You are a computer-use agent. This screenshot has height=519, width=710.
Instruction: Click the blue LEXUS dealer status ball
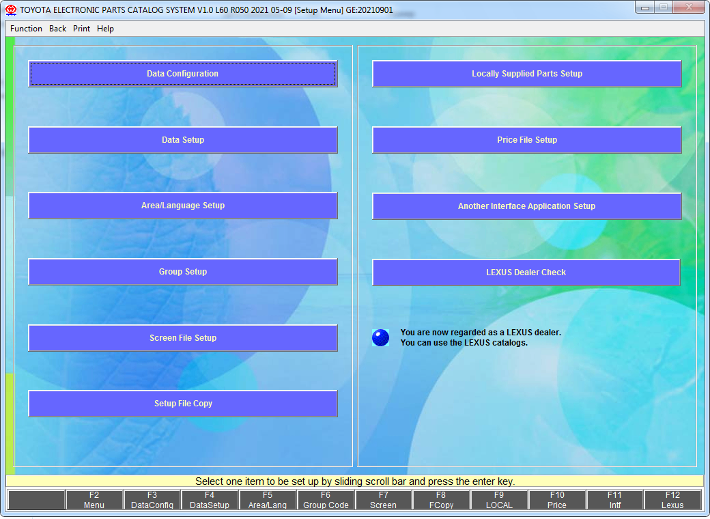380,338
